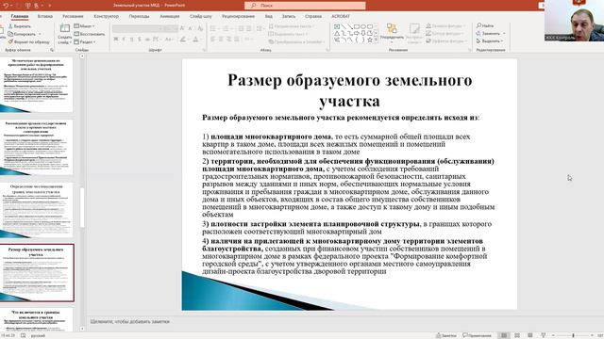Open Clipboard group dialog launcher

(x=52, y=50)
